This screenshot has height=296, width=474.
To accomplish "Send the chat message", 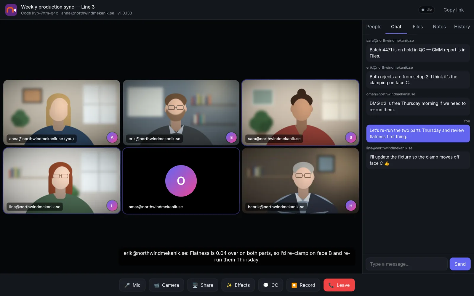I will click(x=460, y=264).
